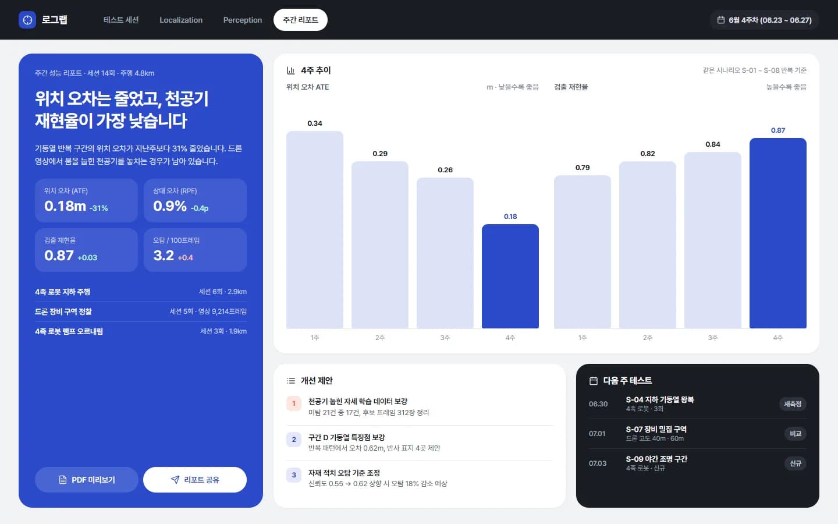Screen dimensions: 838x524
Task: Click the 07.03 date in next tests
Action: tap(598, 463)
